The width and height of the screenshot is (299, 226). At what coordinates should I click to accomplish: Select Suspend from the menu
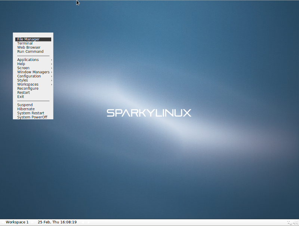click(33, 105)
